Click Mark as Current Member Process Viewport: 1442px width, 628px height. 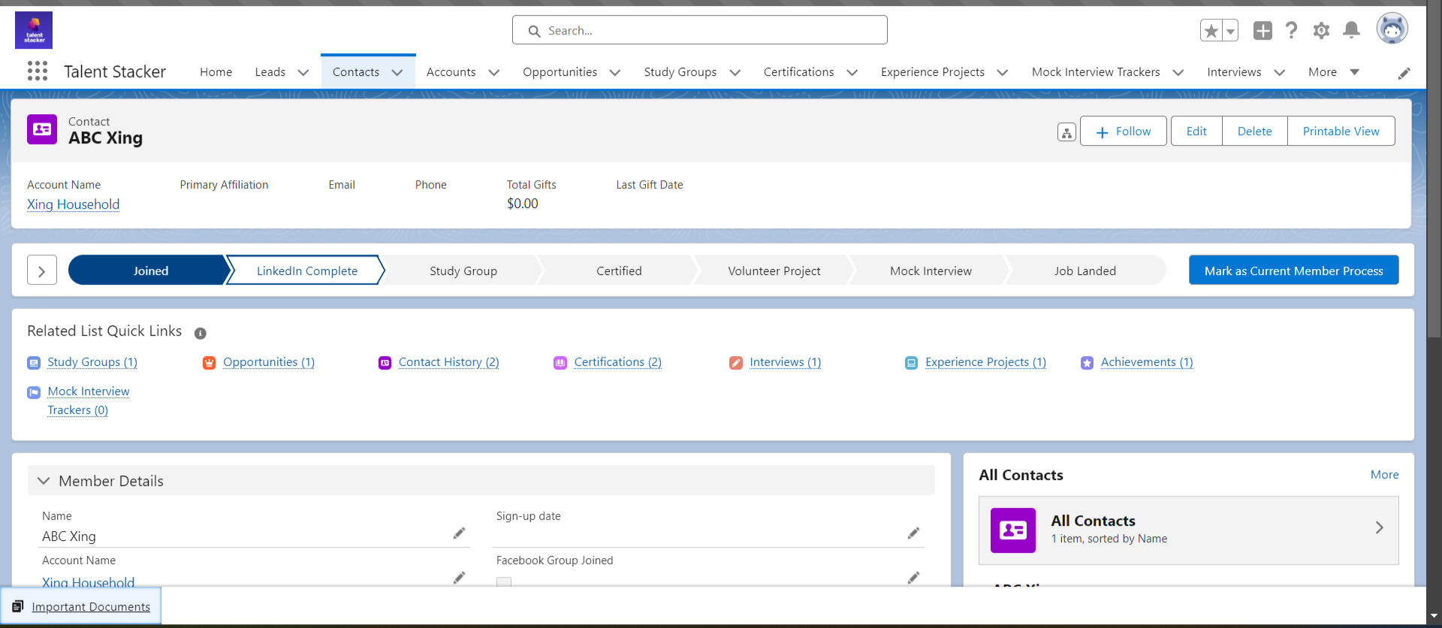click(1293, 270)
